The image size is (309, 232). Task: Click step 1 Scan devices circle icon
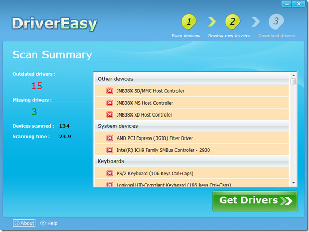(189, 21)
